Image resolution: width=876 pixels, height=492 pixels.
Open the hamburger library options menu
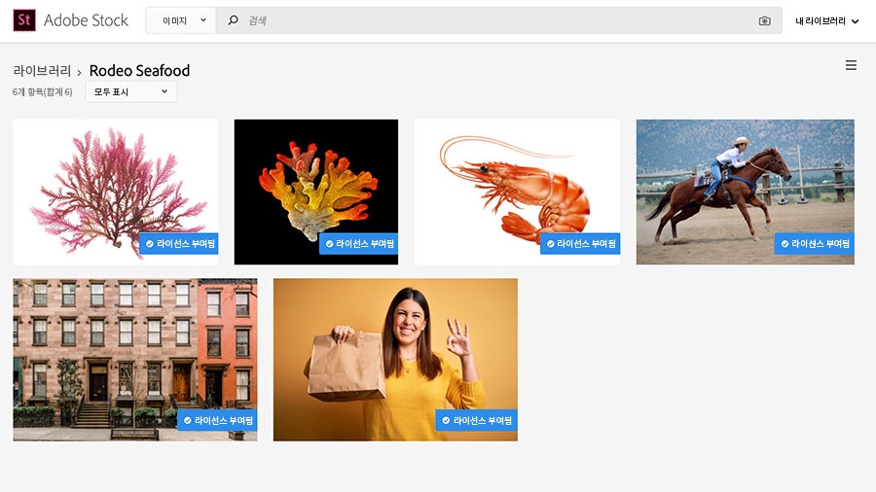[x=851, y=65]
